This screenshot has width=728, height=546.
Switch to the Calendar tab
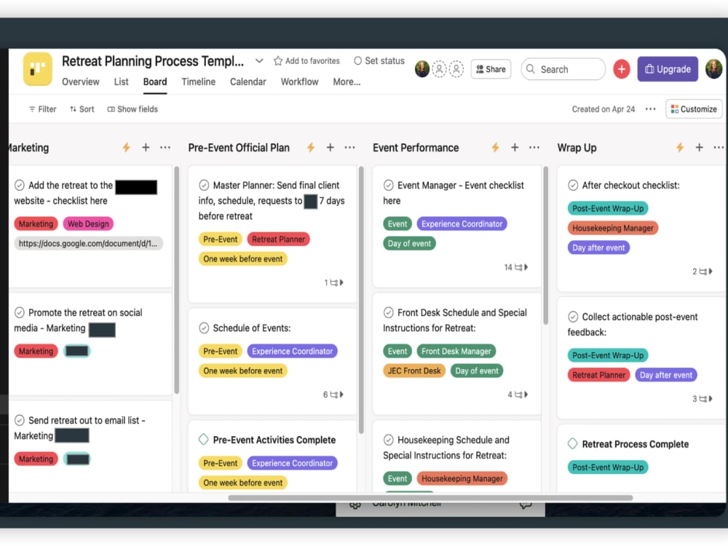248,82
